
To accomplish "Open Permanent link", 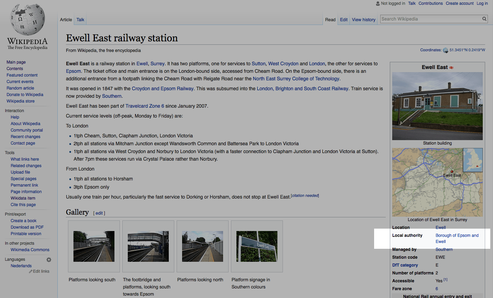I will pos(24,185).
